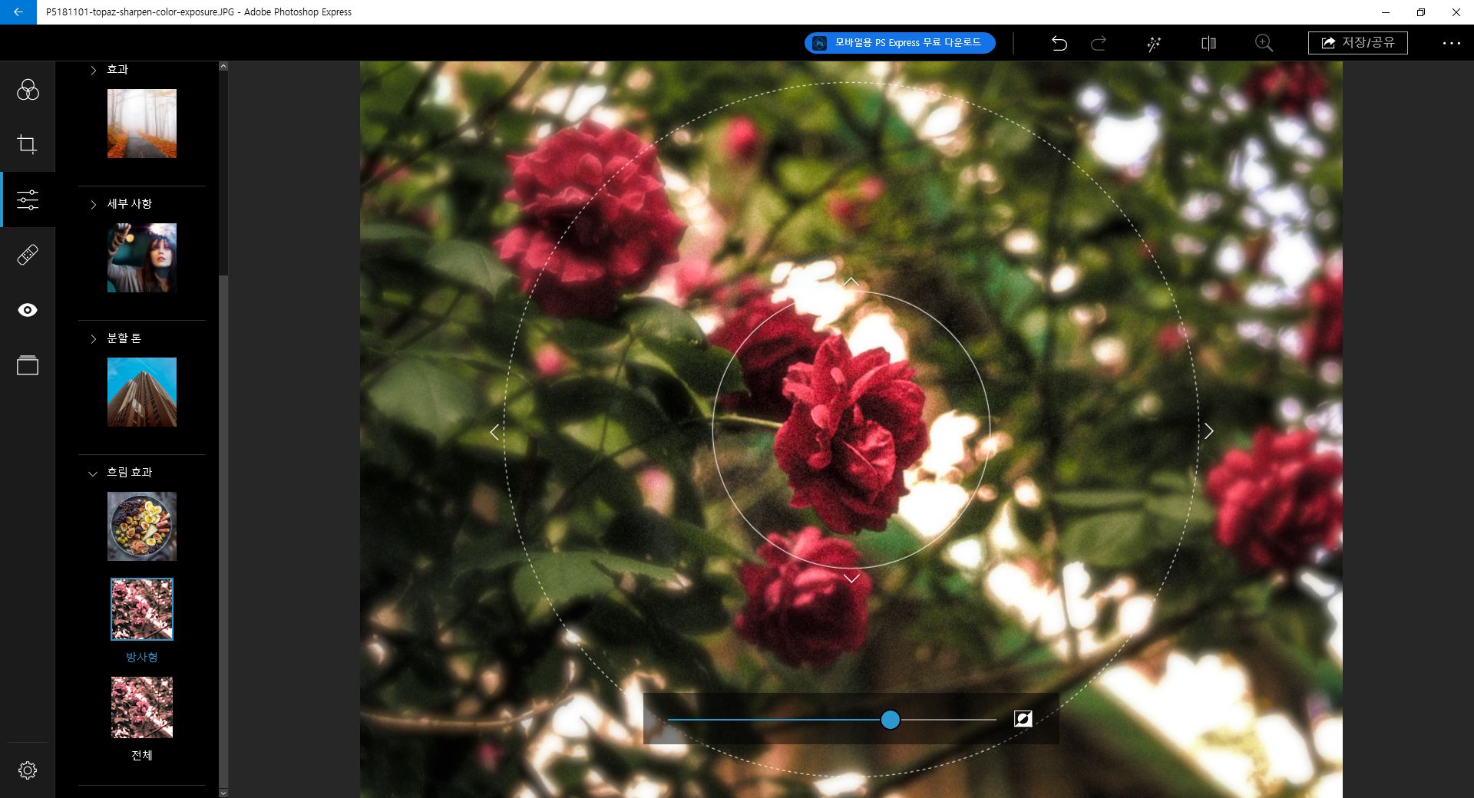The height and width of the screenshot is (798, 1474).
Task: Click the zoom magnifier icon
Action: point(1264,44)
